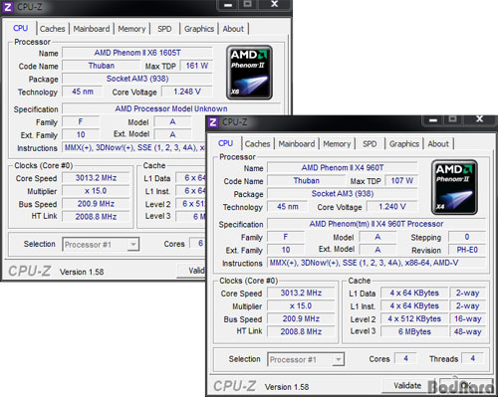Click the Stepping value 0
498x397 pixels.
(467, 237)
